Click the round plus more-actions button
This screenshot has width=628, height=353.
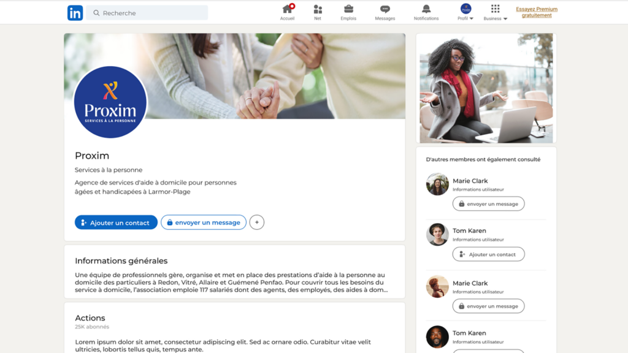(257, 222)
